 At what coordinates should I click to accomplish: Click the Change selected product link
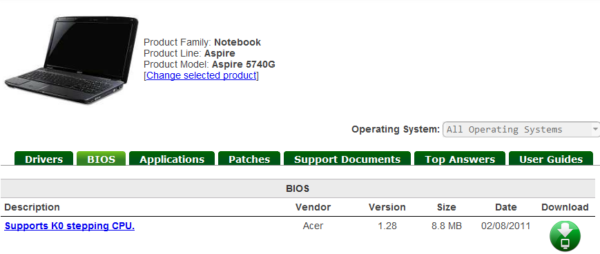pos(202,75)
